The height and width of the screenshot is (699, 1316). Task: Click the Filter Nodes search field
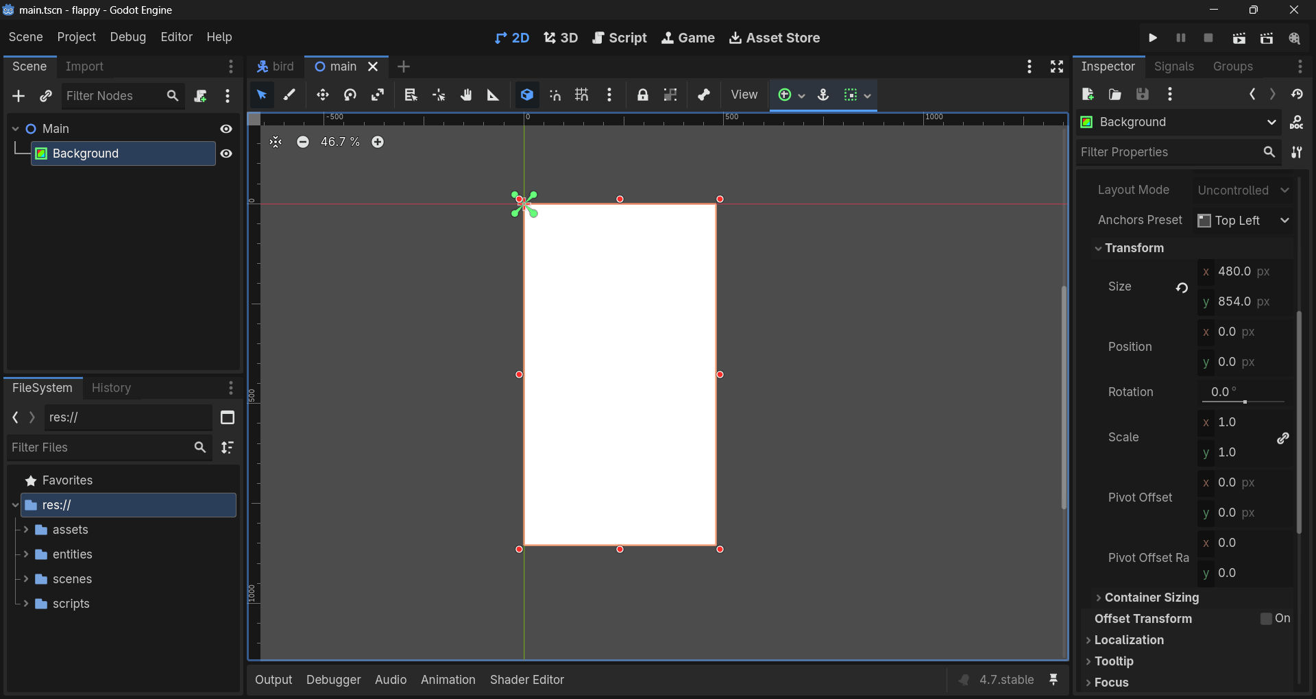coord(122,96)
